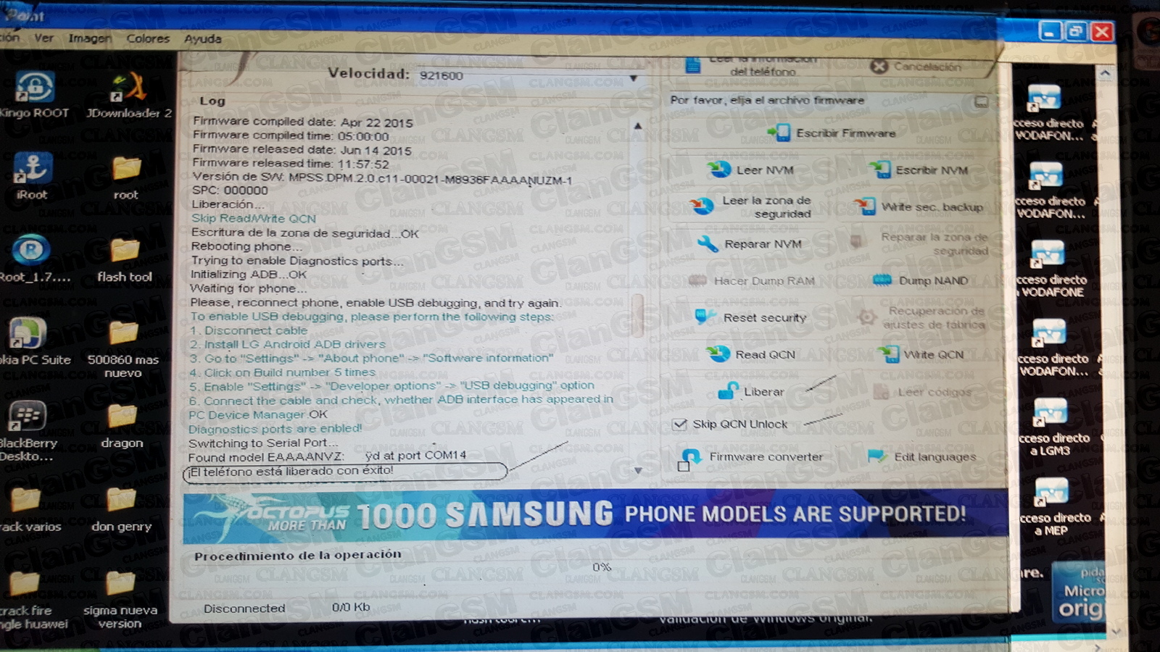The height and width of the screenshot is (652, 1160).
Task: Click the Reparar la zona de seguridad button
Action: 921,243
